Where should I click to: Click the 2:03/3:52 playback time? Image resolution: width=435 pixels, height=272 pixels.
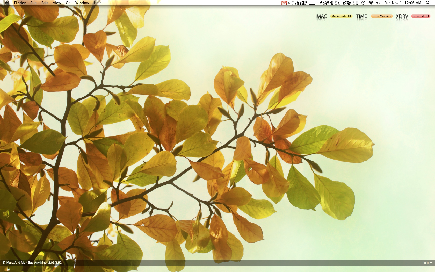tap(55, 263)
